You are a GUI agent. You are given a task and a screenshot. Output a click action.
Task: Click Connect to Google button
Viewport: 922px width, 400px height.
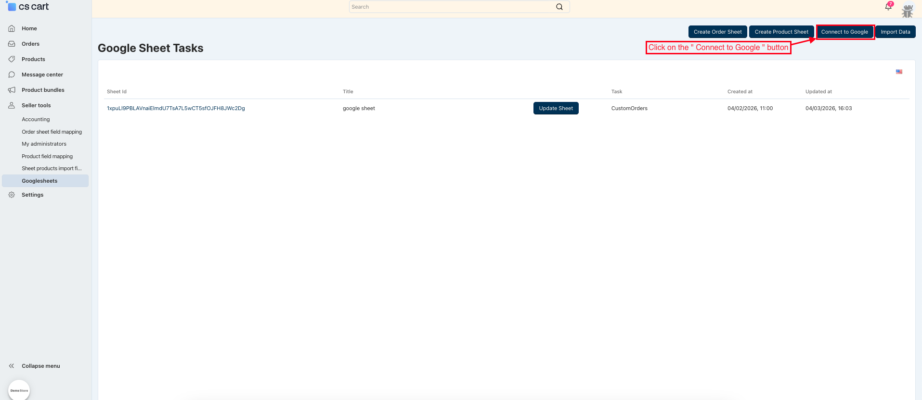point(844,32)
